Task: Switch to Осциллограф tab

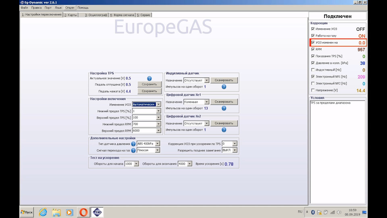Action: 96,15
